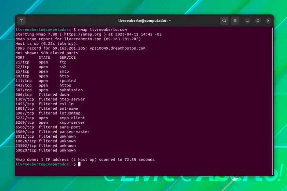Click the 22/tcp port entry

coord(22,67)
